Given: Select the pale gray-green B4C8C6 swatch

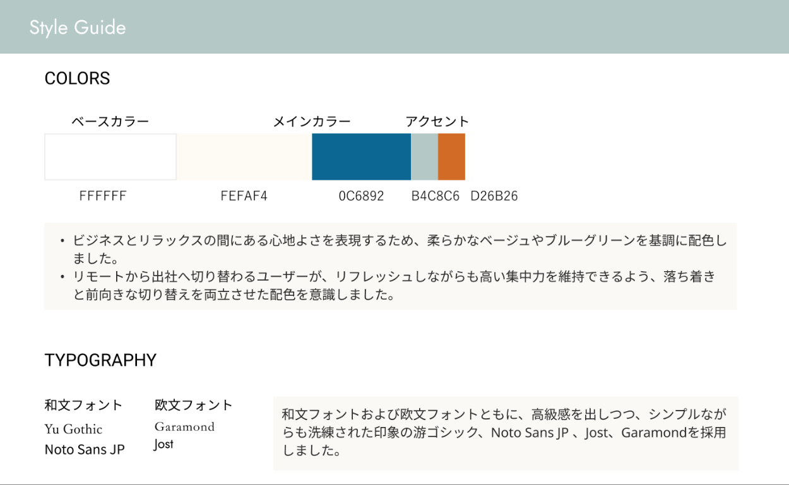Looking at the screenshot, I should pos(424,157).
